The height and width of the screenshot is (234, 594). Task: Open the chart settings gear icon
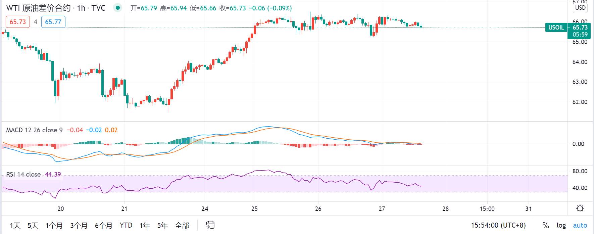(580, 208)
